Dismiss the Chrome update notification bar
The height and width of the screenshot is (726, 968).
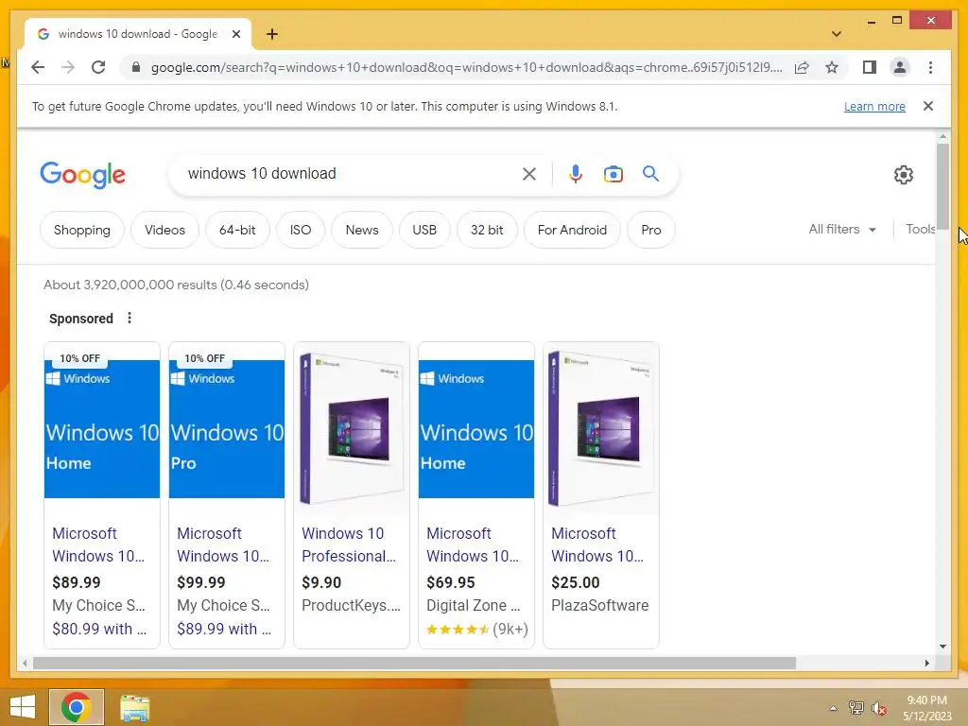click(x=927, y=106)
